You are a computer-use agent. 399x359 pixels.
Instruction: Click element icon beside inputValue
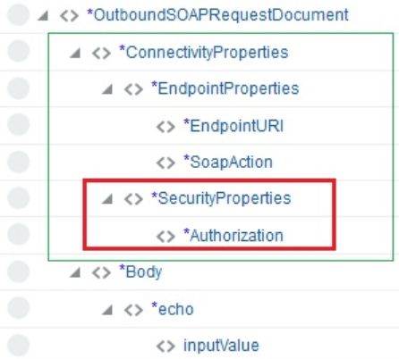pyautogui.click(x=166, y=346)
